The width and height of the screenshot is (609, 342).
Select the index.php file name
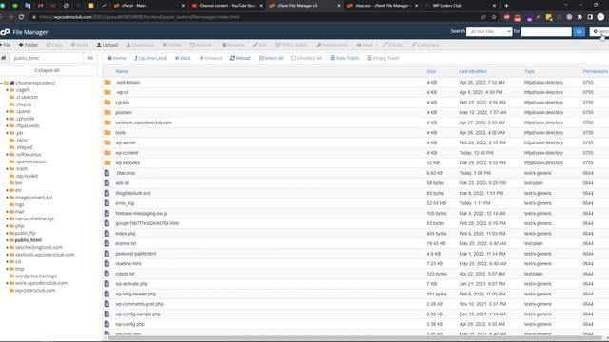click(x=126, y=234)
